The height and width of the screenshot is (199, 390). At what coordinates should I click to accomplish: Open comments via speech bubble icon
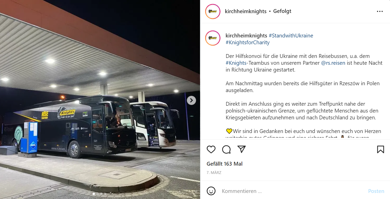226,149
